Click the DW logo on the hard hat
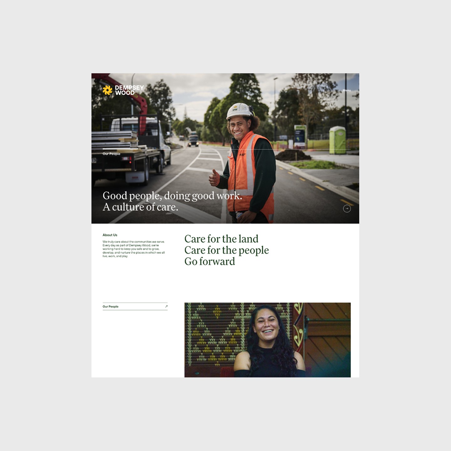This screenshot has height=451, width=451. (x=235, y=108)
